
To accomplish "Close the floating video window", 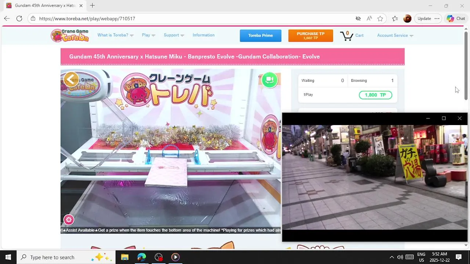I will [459, 118].
